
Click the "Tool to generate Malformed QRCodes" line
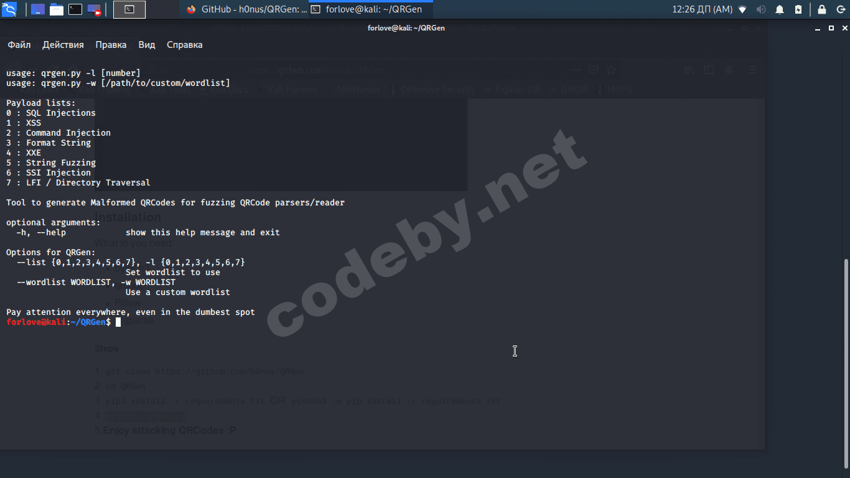[x=175, y=203]
